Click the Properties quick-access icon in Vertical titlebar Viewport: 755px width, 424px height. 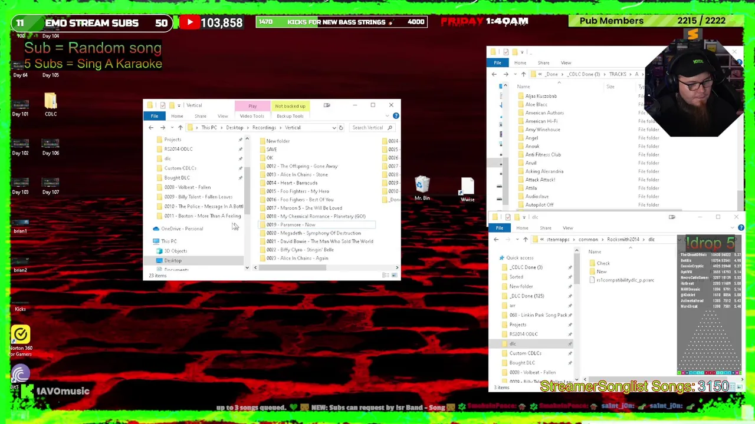pyautogui.click(x=162, y=105)
